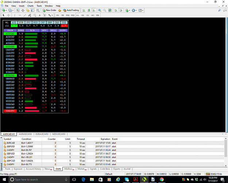228x183 pixels.
Task: Switch timeframe to M30
Action: pyautogui.click(x=73, y=15)
